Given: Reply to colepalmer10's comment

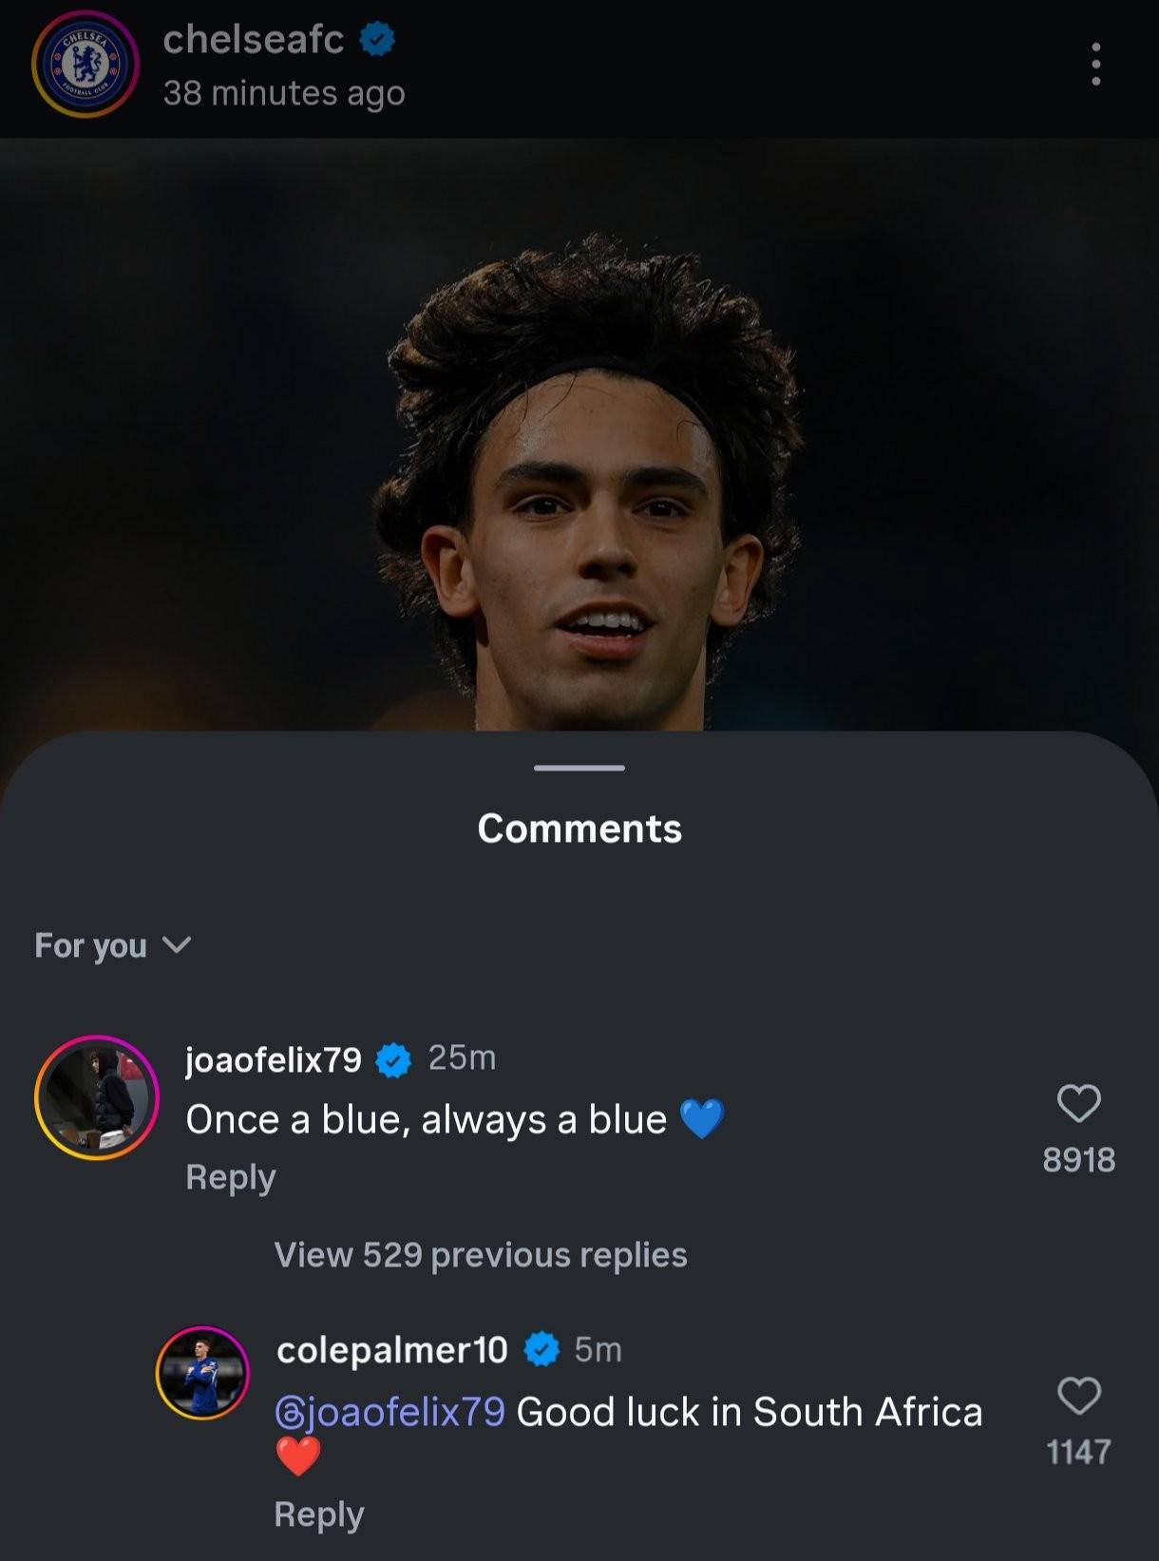Looking at the screenshot, I should click(318, 1514).
